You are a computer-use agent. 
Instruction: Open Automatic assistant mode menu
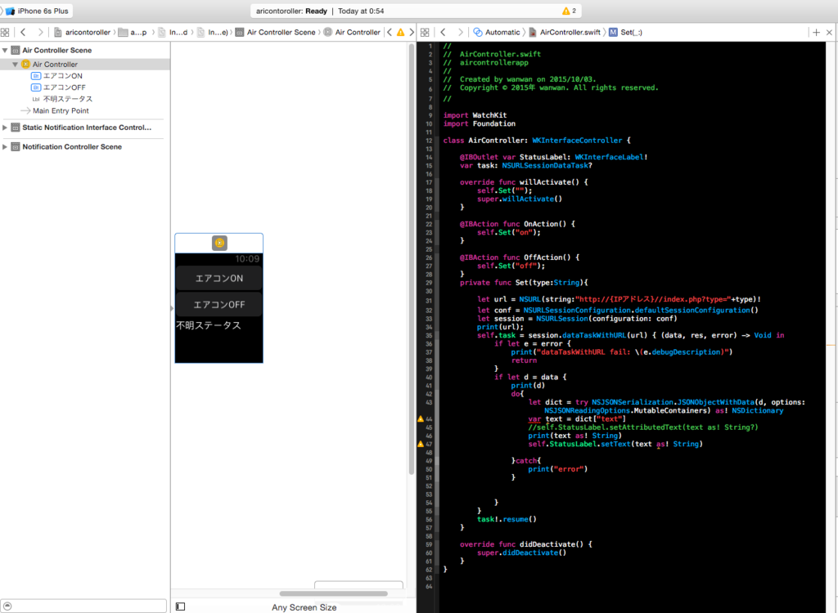pyautogui.click(x=497, y=32)
